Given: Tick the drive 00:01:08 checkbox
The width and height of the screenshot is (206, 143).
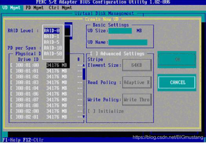Looking at the screenshot, I should [14, 105].
